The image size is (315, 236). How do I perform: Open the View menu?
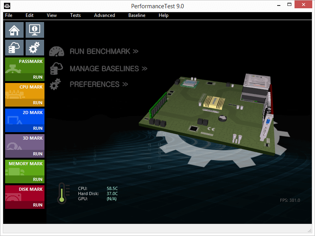coord(52,15)
